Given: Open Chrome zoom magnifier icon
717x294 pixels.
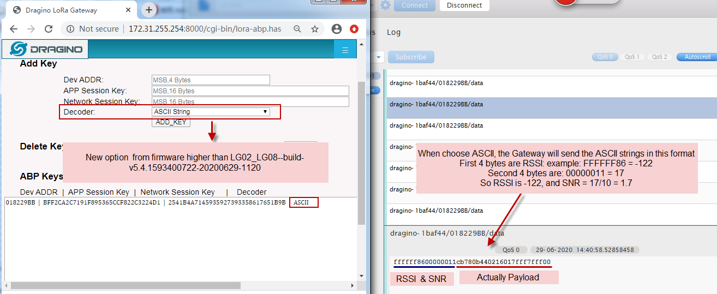Looking at the screenshot, I should [297, 29].
